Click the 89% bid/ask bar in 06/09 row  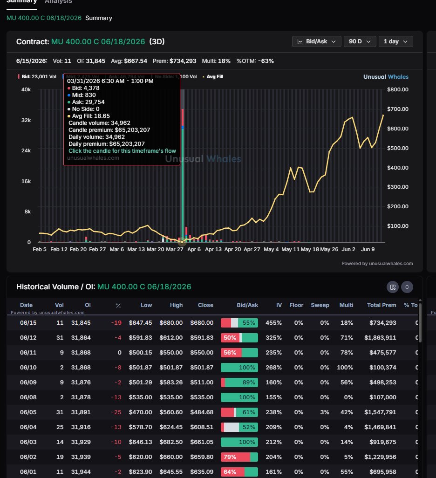click(239, 382)
